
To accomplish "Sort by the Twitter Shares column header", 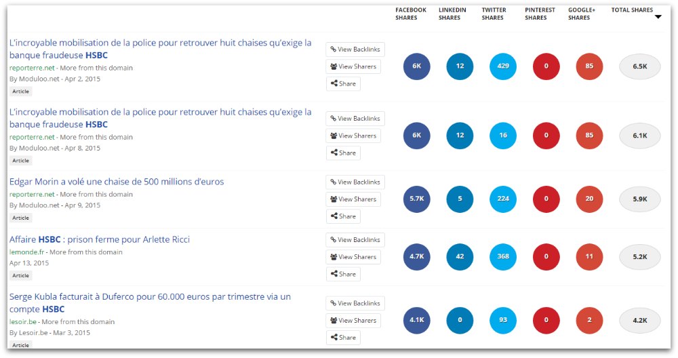I will tap(494, 14).
